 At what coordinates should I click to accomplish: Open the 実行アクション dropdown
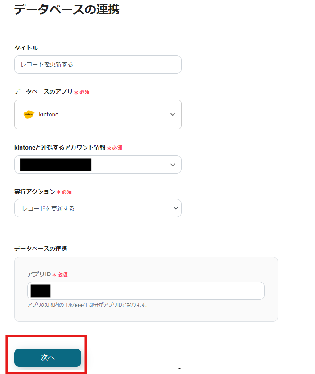tap(98, 208)
